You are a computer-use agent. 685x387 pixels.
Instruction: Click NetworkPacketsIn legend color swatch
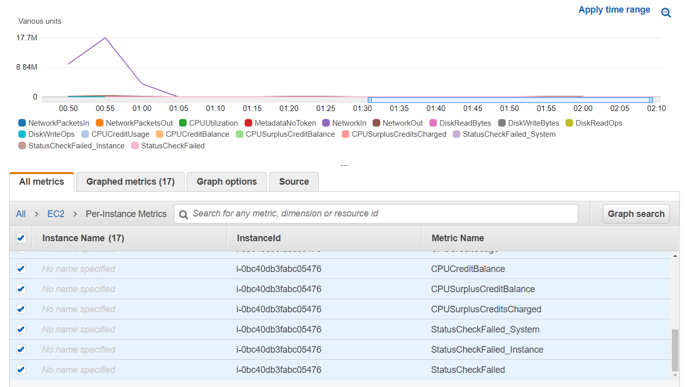(x=22, y=123)
